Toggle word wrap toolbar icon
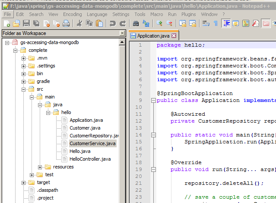Image resolution: width=276 pixels, height=203 pixels. [x=206, y=23]
